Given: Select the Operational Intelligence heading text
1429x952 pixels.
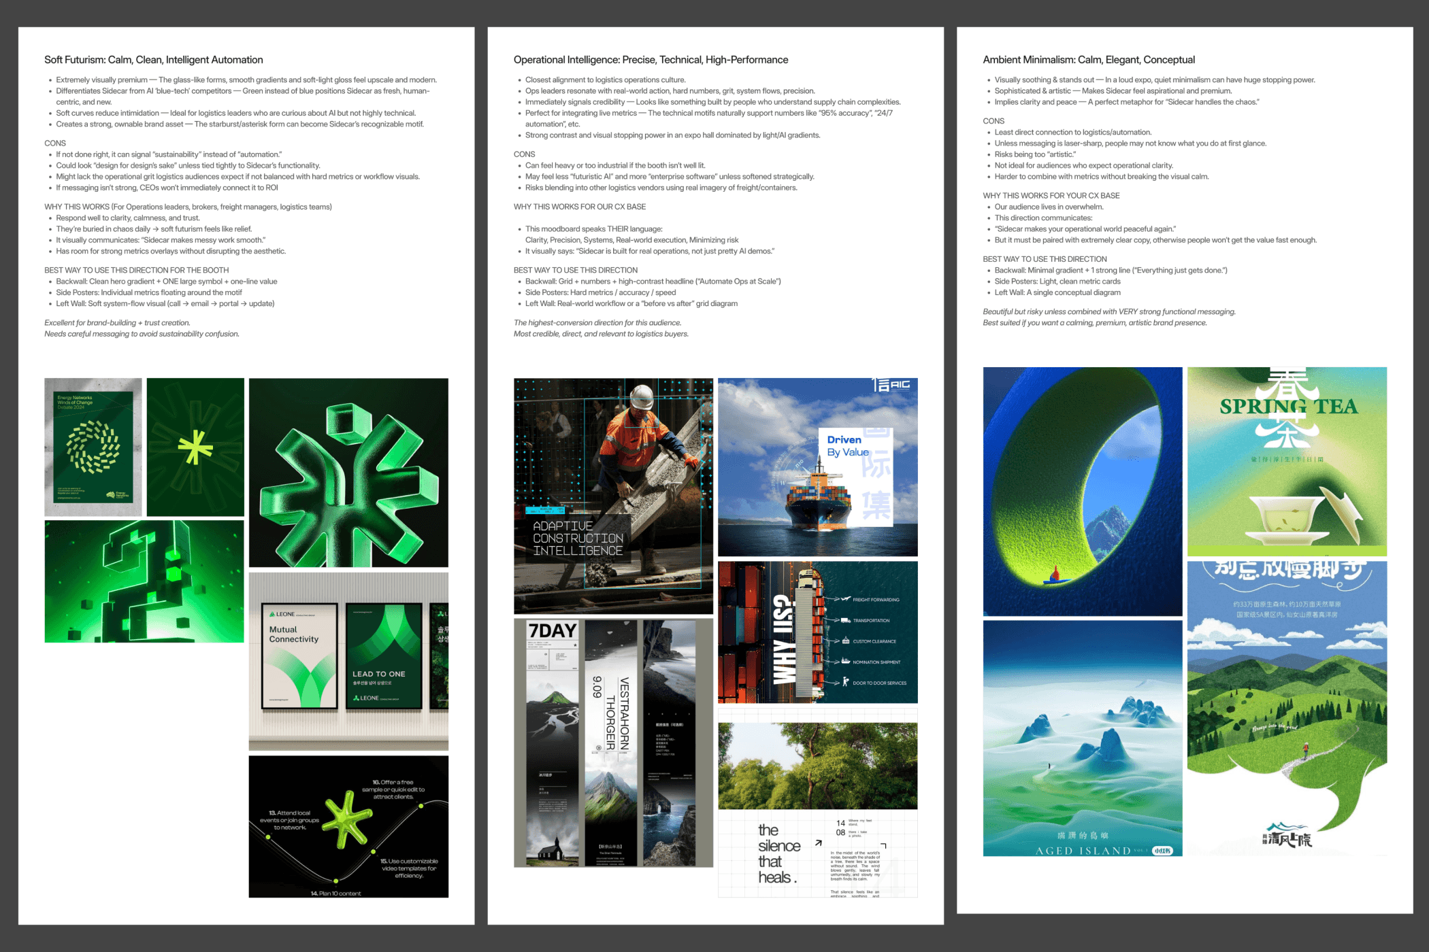Looking at the screenshot, I should coord(651,60).
